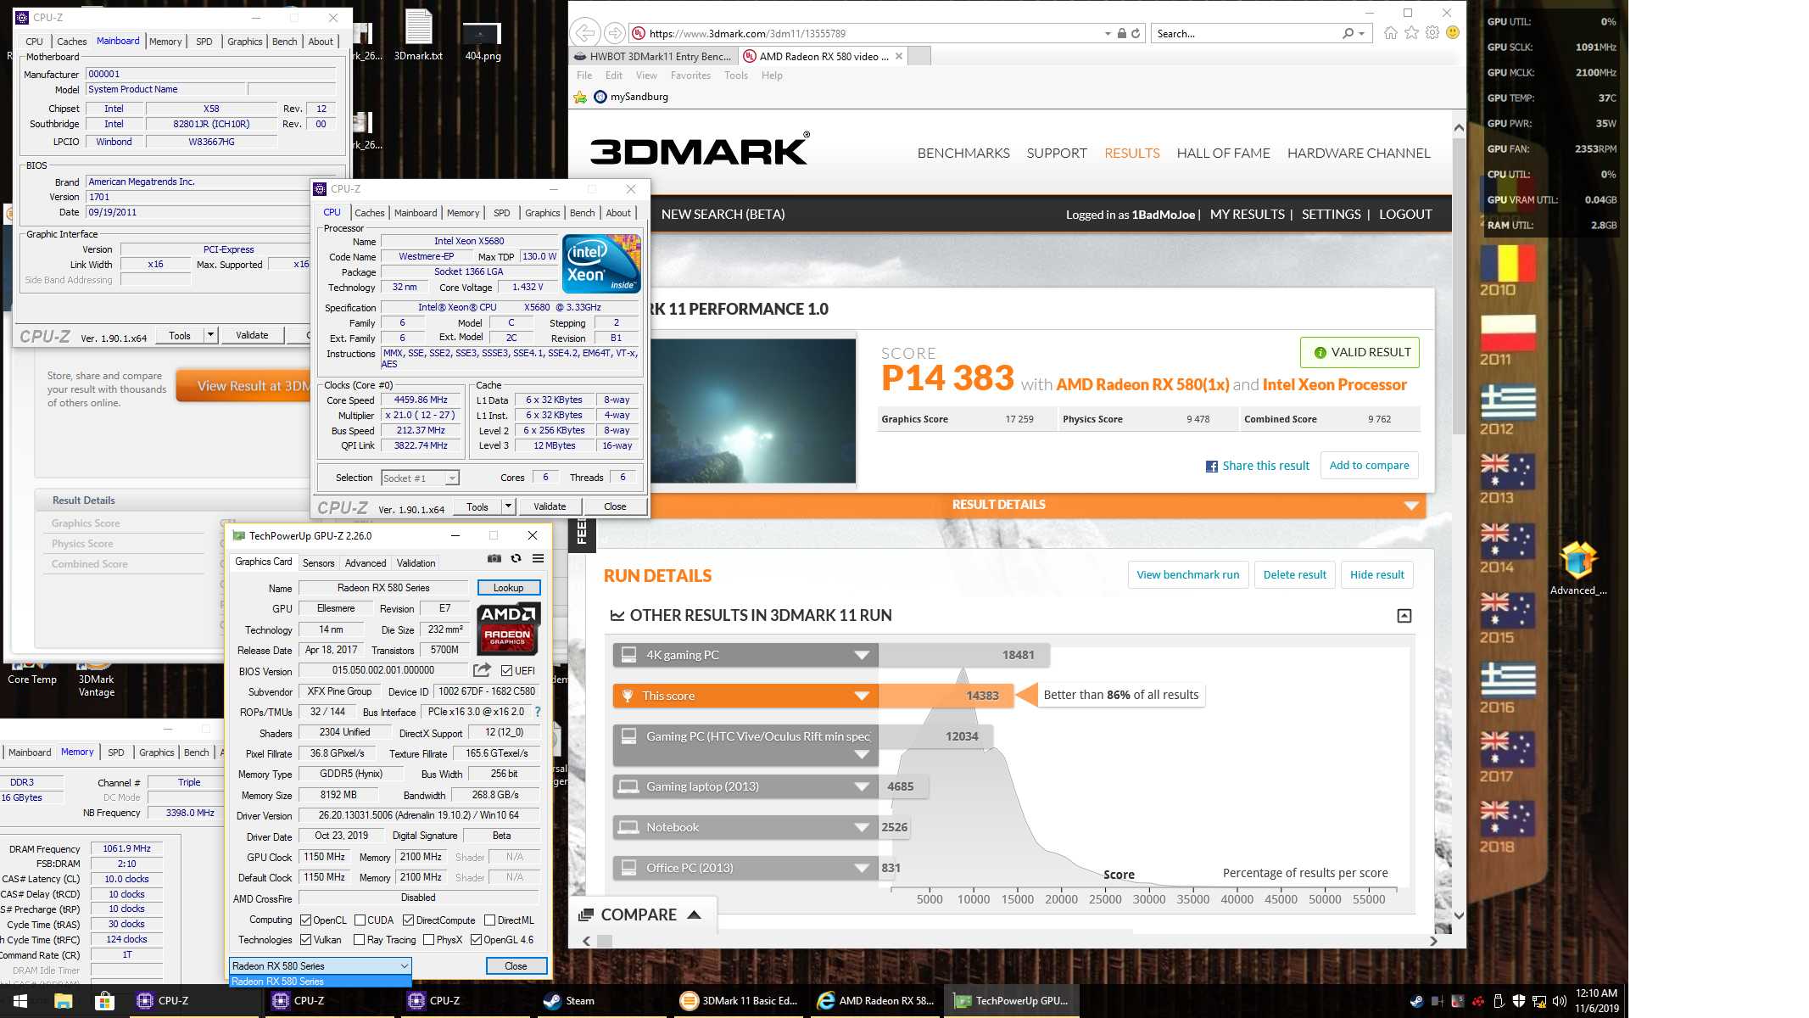1809x1018 pixels.
Task: Click the yellow smiley feedback icon
Action: (1453, 32)
